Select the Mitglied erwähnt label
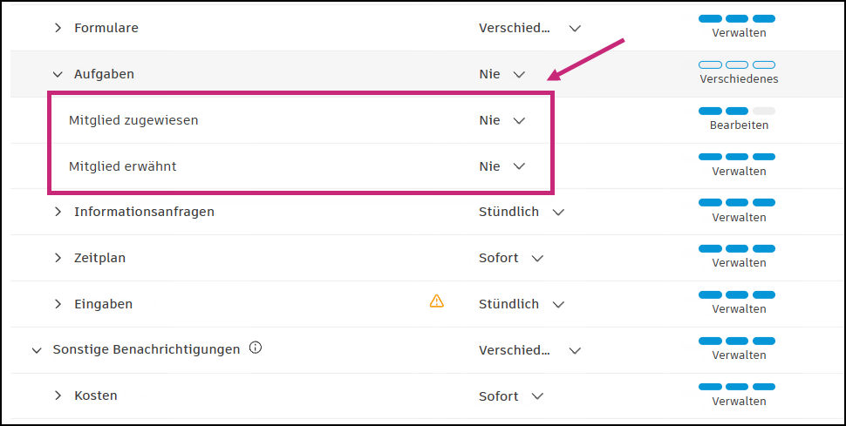 [x=123, y=166]
